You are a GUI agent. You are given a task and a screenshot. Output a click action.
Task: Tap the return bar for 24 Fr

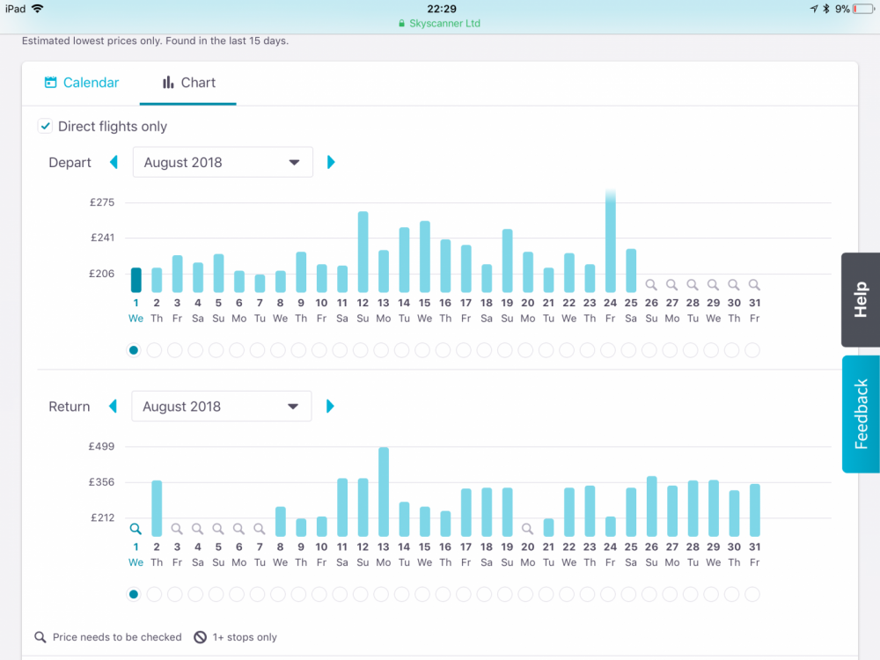611,526
